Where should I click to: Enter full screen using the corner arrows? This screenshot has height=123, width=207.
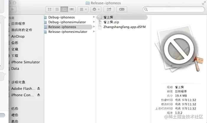pos(204,3)
